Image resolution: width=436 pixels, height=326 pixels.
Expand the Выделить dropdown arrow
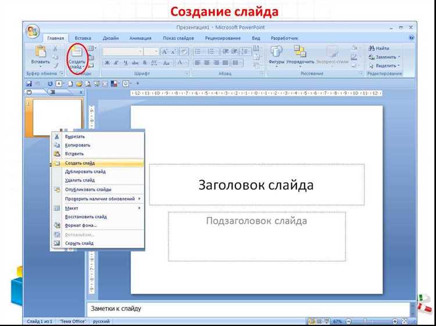399,66
